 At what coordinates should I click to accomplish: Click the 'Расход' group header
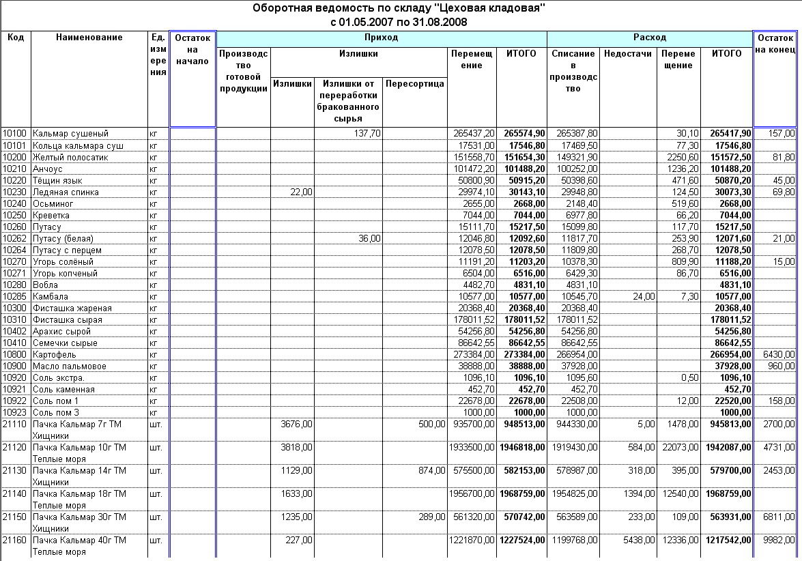tap(650, 38)
